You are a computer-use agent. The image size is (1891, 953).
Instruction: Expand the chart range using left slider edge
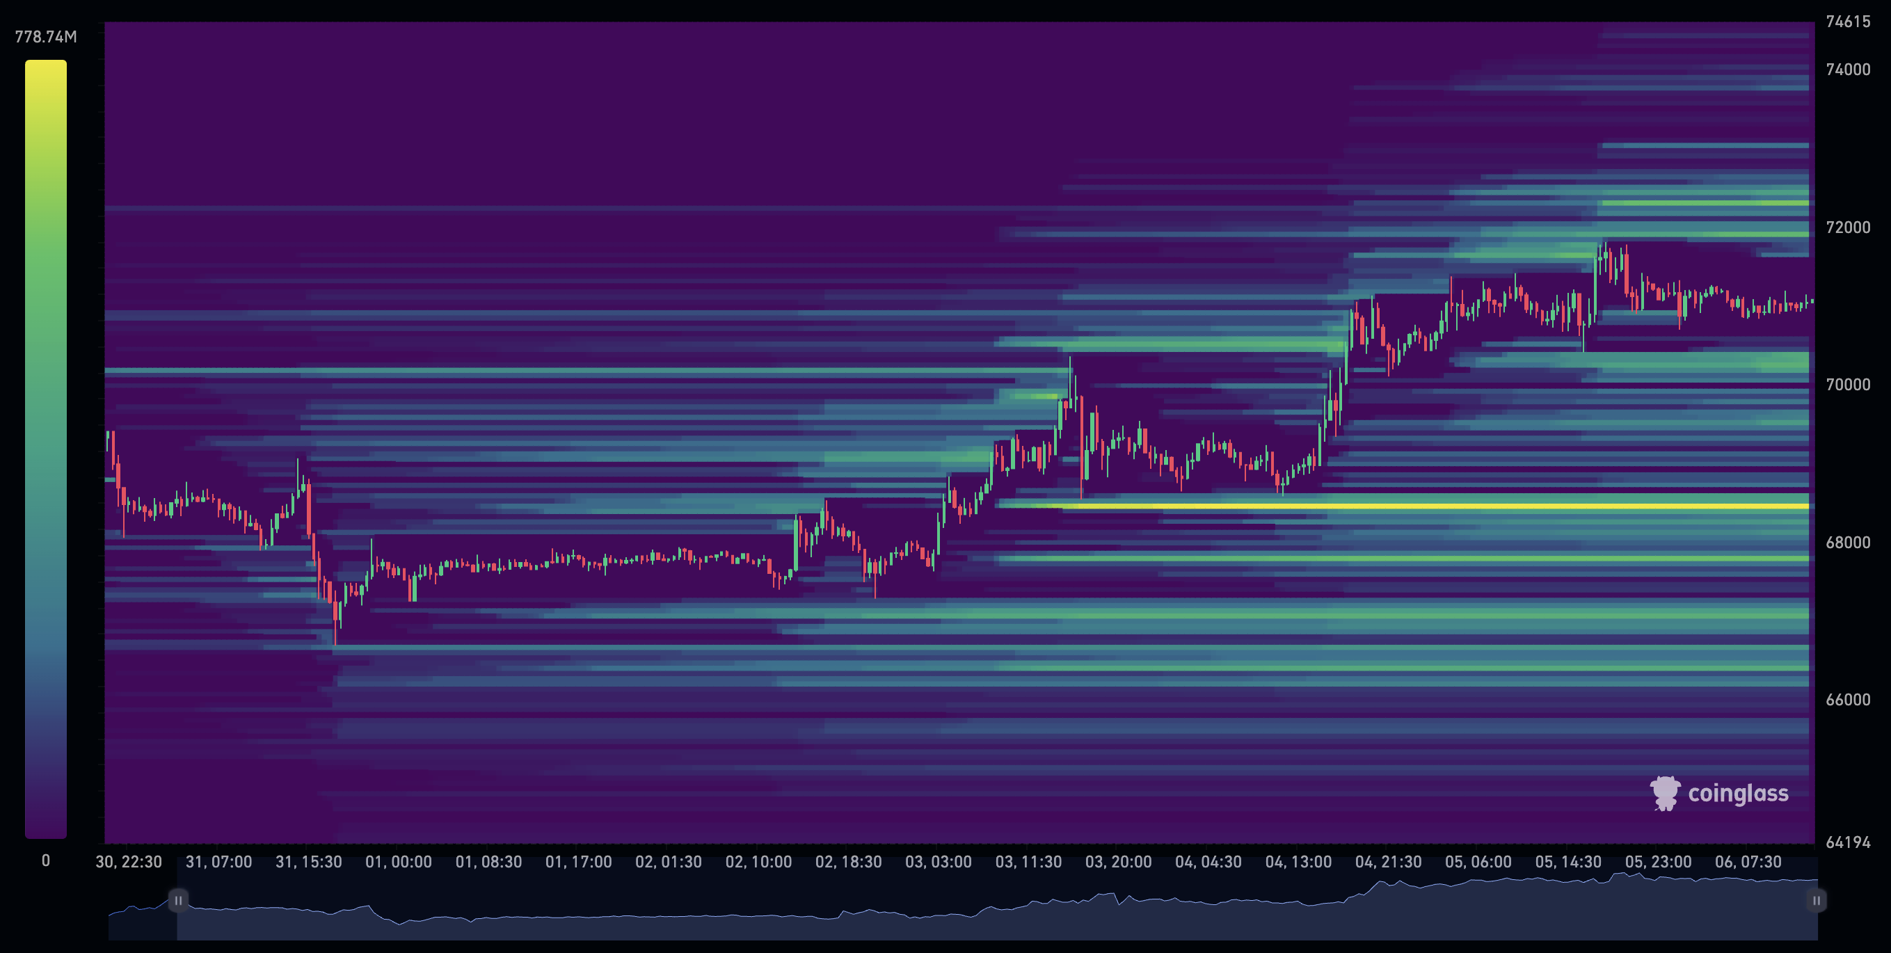click(178, 901)
